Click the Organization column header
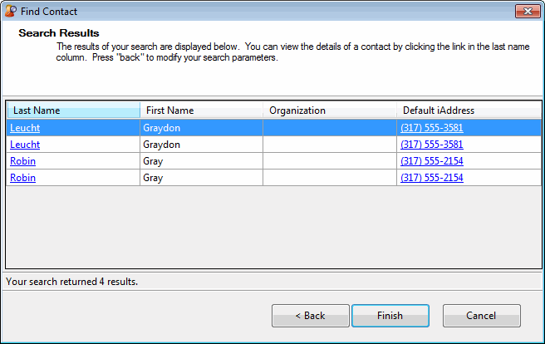545x344 pixels. coord(329,111)
